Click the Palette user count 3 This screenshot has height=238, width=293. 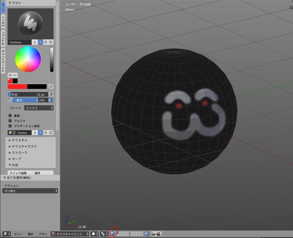coord(35,133)
